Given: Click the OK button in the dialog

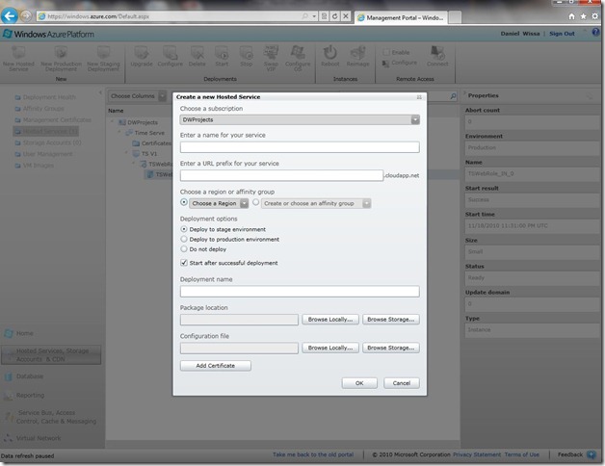Looking at the screenshot, I should pyautogui.click(x=358, y=382).
